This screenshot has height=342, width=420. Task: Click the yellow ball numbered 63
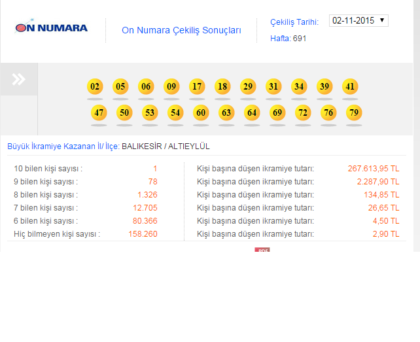click(x=226, y=112)
